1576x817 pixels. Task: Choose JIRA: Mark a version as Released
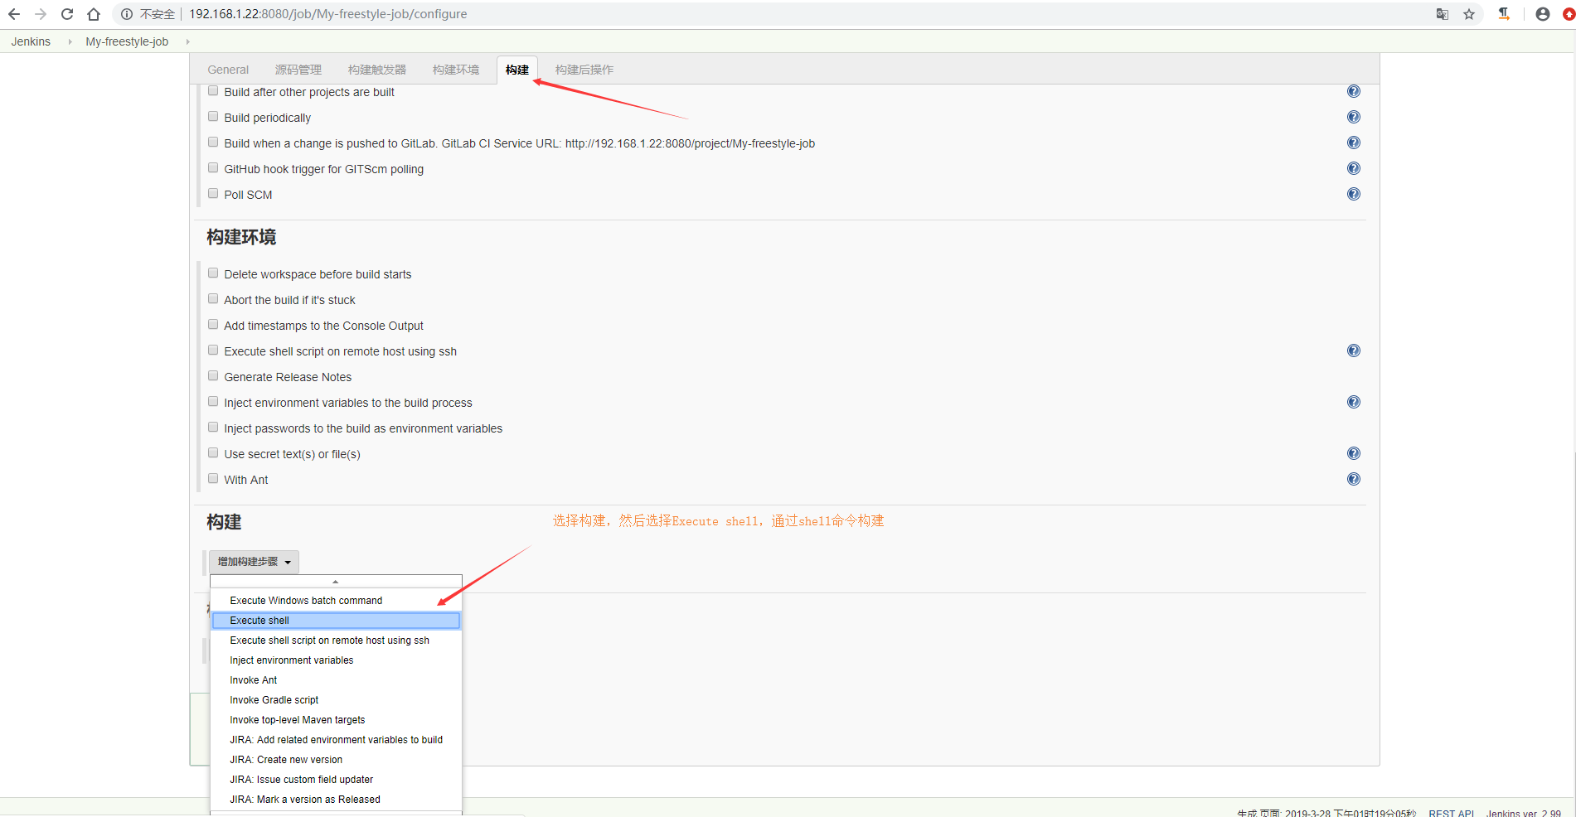tap(336, 800)
